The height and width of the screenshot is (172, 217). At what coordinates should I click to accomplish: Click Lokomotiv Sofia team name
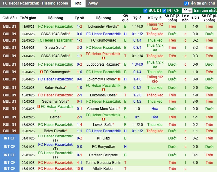pos(103,95)
